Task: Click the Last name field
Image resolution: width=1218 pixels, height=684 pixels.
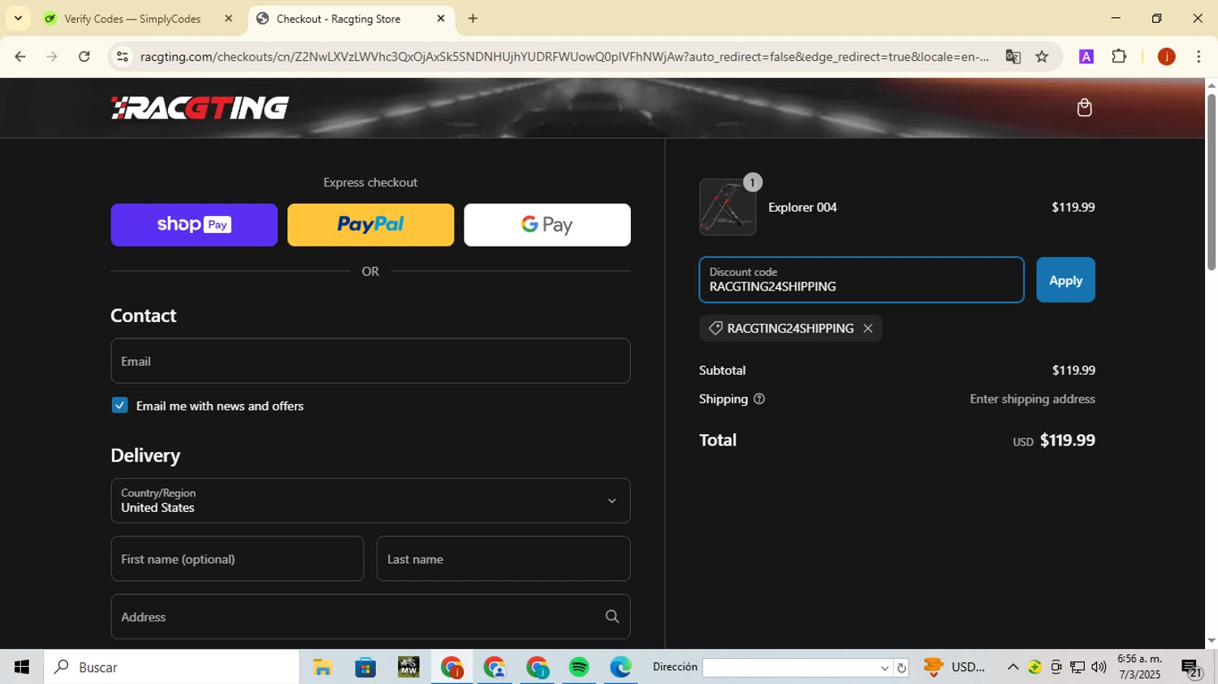Action: click(x=503, y=558)
